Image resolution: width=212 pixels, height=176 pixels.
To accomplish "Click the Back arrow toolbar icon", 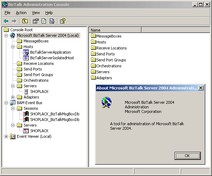I will tap(6, 21).
